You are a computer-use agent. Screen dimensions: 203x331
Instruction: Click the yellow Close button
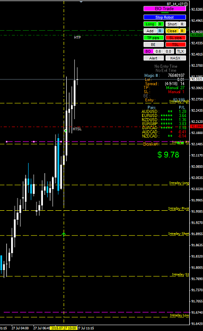point(172,31)
